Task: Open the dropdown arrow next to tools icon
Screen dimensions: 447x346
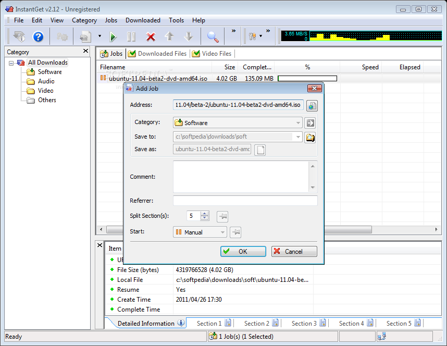Action: [260, 36]
